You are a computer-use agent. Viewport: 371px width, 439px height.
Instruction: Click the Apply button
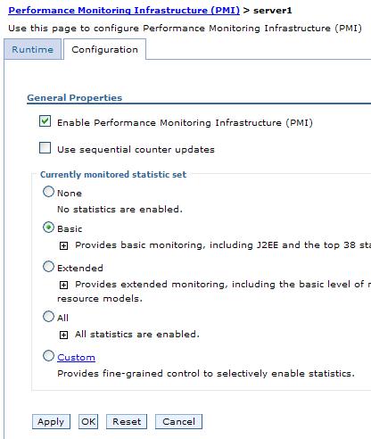pos(51,421)
